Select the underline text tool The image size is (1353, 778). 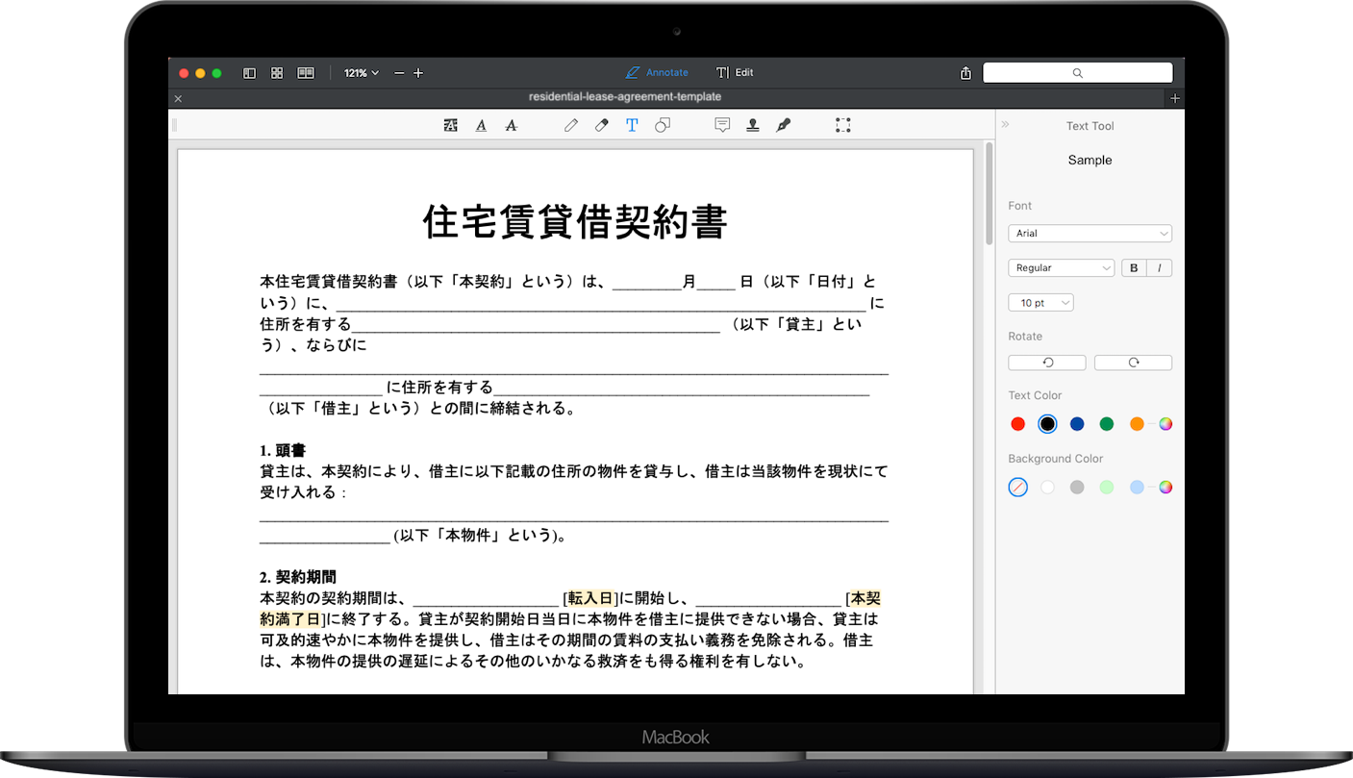(481, 125)
